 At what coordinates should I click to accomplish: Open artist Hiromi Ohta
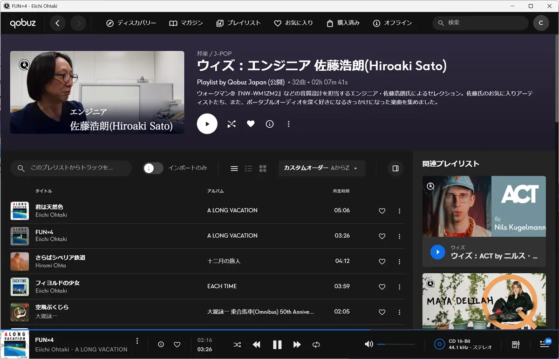click(51, 265)
